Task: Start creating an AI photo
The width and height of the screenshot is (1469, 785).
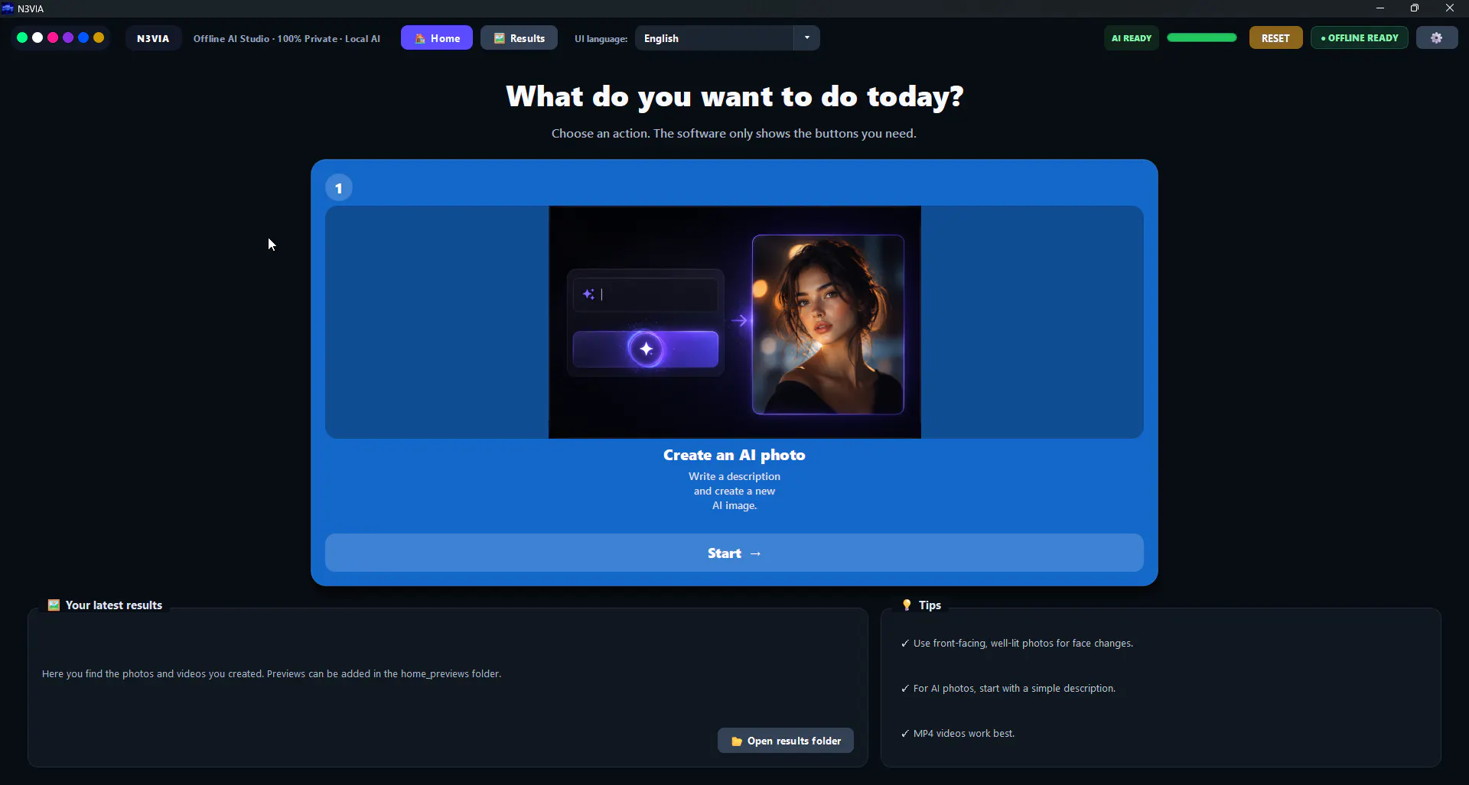Action: [x=734, y=553]
